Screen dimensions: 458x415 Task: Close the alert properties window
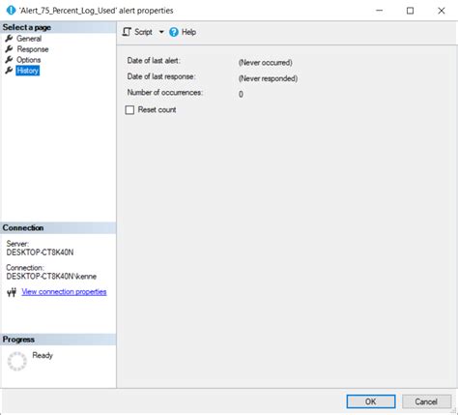442,11
